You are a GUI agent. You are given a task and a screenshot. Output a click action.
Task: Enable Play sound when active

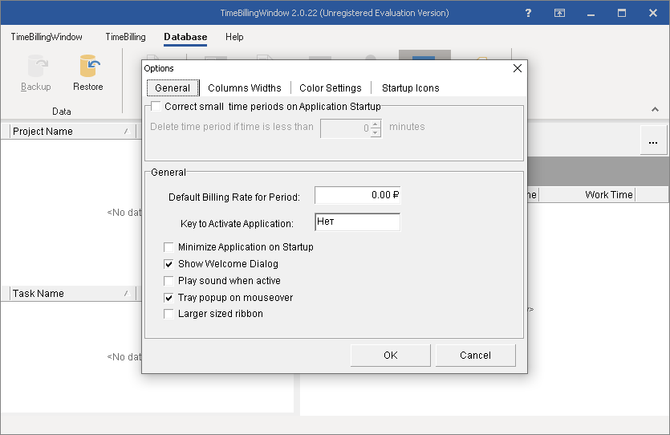pos(169,281)
